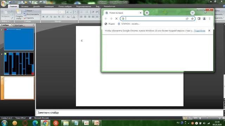Viewport: 225px width, 126px height.
Task: Bookmark this tab with the star icon
Action: 192,19
